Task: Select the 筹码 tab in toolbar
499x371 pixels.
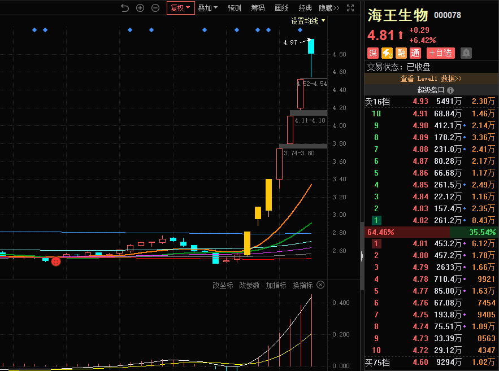Action: pyautogui.click(x=258, y=8)
